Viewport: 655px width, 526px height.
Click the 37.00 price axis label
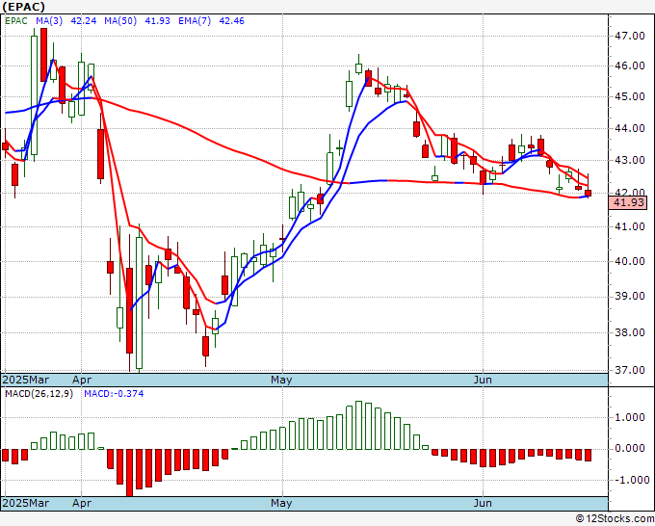(x=630, y=370)
